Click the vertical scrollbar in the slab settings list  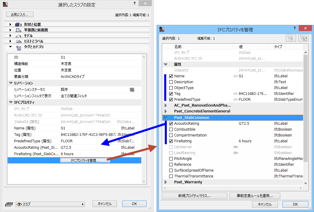pyautogui.click(x=144, y=117)
